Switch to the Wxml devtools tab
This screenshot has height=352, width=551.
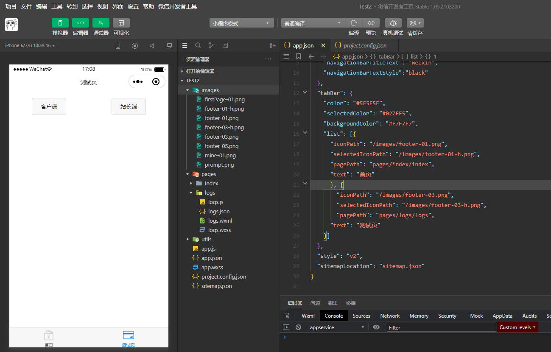pos(308,316)
